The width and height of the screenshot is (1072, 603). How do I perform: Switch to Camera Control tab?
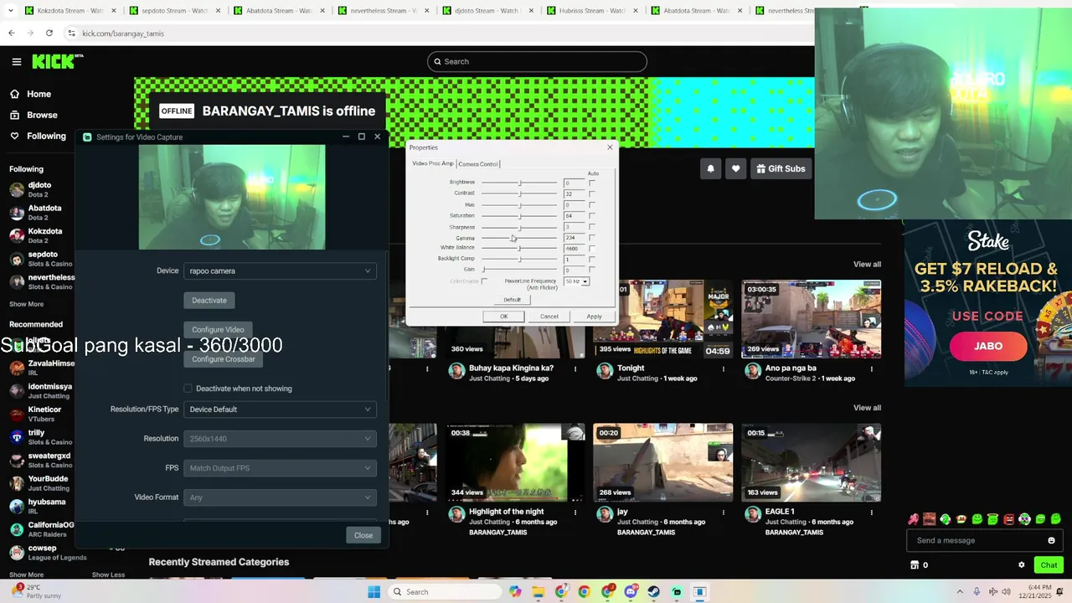pos(478,164)
